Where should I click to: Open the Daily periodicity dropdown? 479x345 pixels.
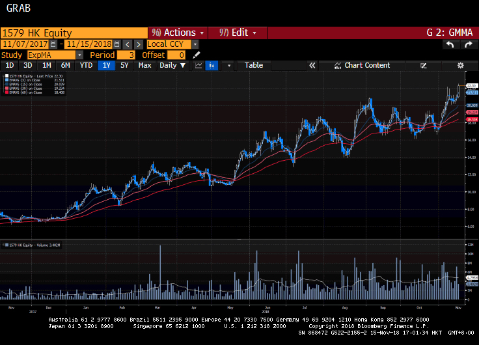[x=172, y=65]
